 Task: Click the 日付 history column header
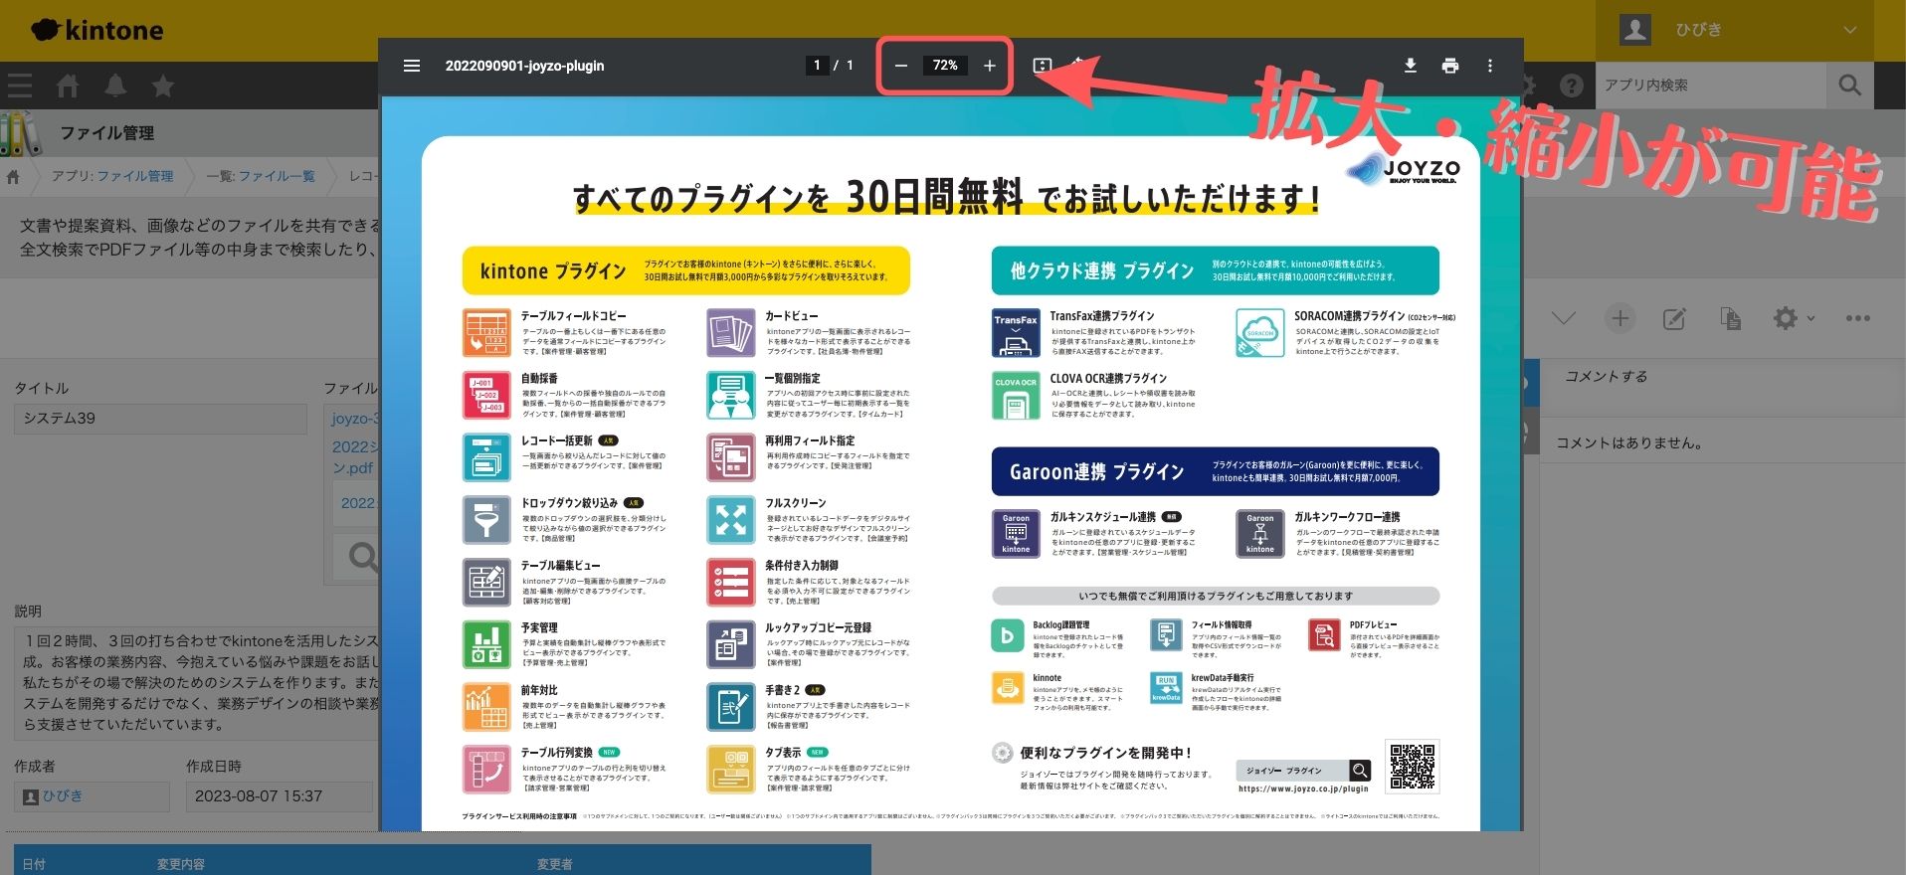pos(34,864)
